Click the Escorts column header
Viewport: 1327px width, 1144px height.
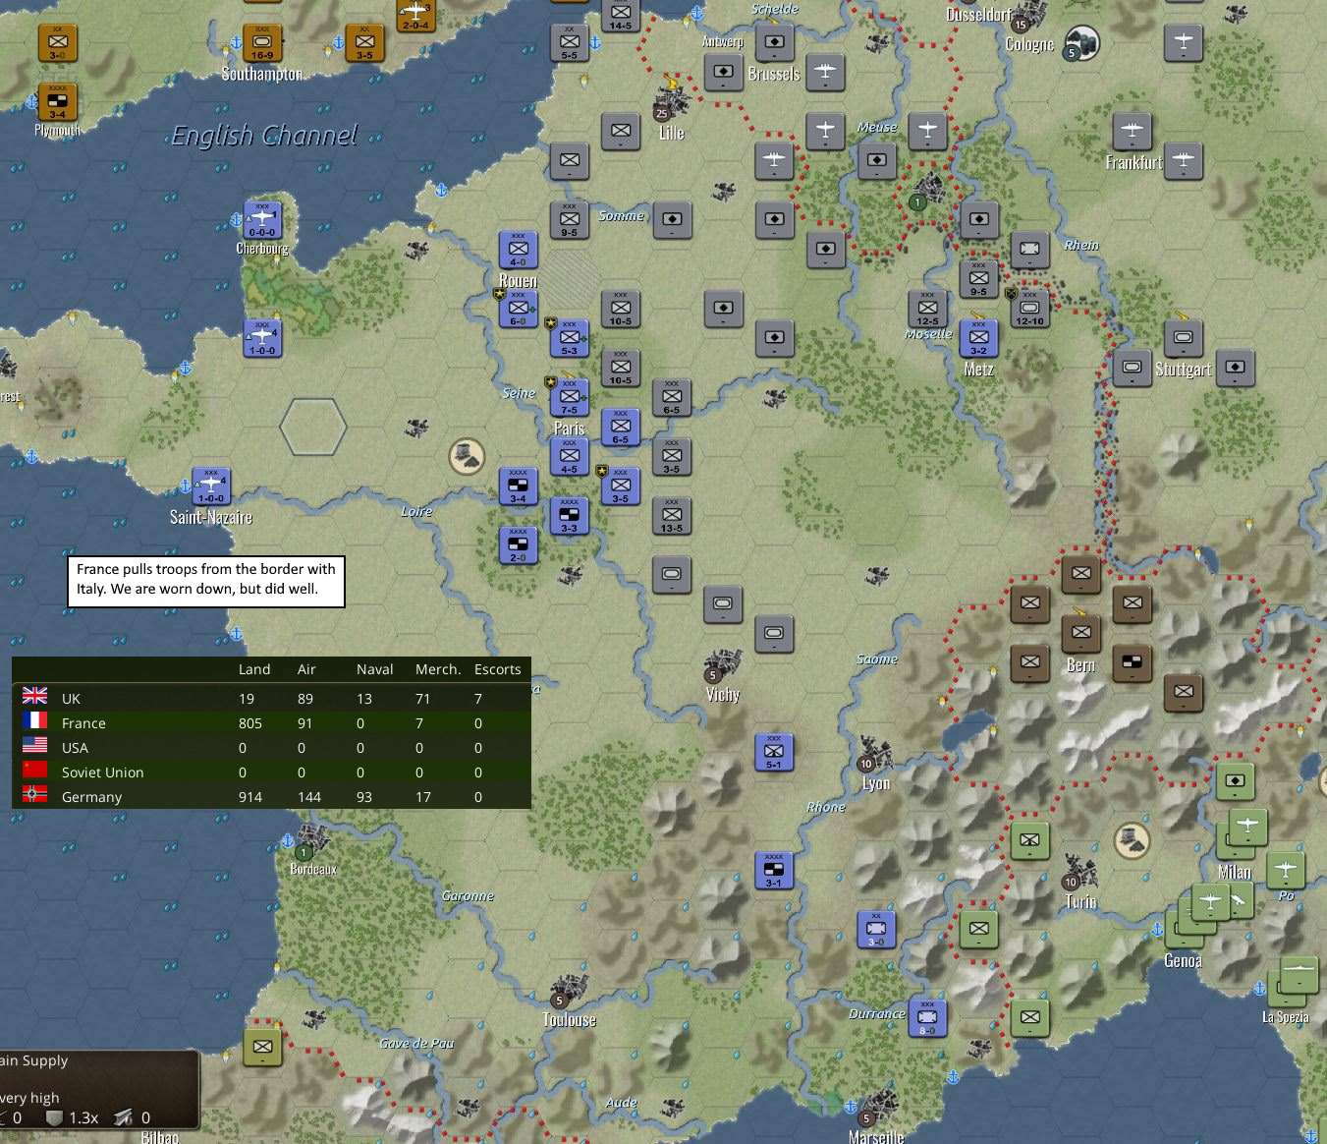497,669
